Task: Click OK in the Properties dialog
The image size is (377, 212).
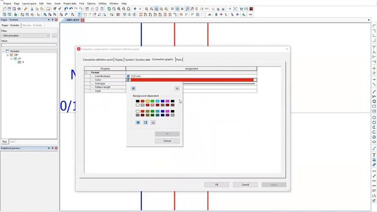Action: coord(217,184)
